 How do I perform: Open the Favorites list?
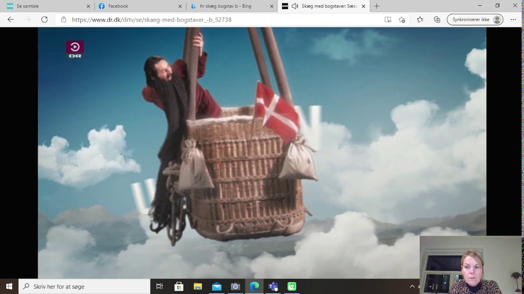point(420,20)
